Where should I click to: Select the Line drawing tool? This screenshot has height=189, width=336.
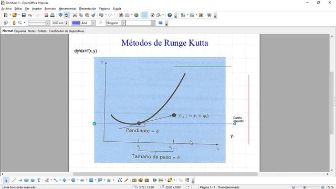[14, 180]
